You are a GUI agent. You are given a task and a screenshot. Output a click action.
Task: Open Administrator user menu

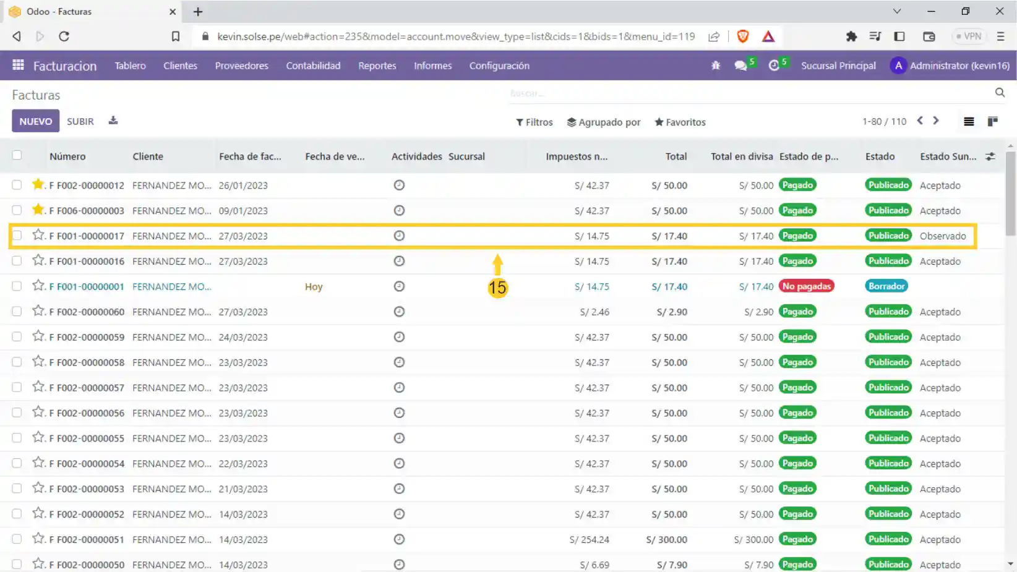[950, 66]
